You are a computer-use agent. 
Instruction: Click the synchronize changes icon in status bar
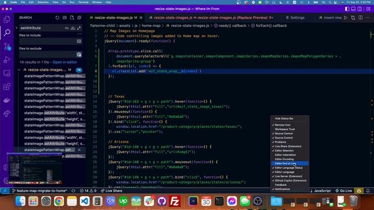[73, 191]
